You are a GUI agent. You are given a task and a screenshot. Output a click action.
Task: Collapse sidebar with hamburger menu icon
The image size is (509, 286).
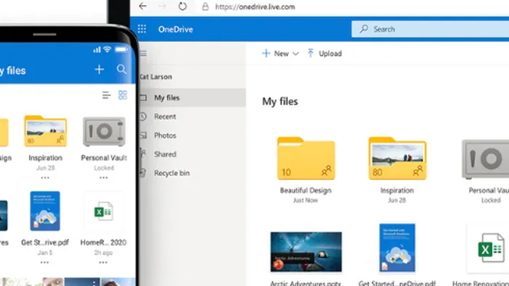(143, 54)
